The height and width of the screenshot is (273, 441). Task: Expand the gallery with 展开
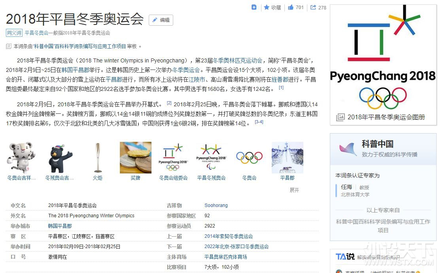click(294, 190)
